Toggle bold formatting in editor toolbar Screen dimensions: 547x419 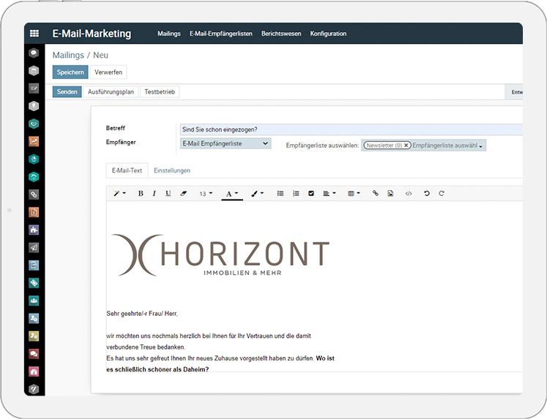(141, 194)
